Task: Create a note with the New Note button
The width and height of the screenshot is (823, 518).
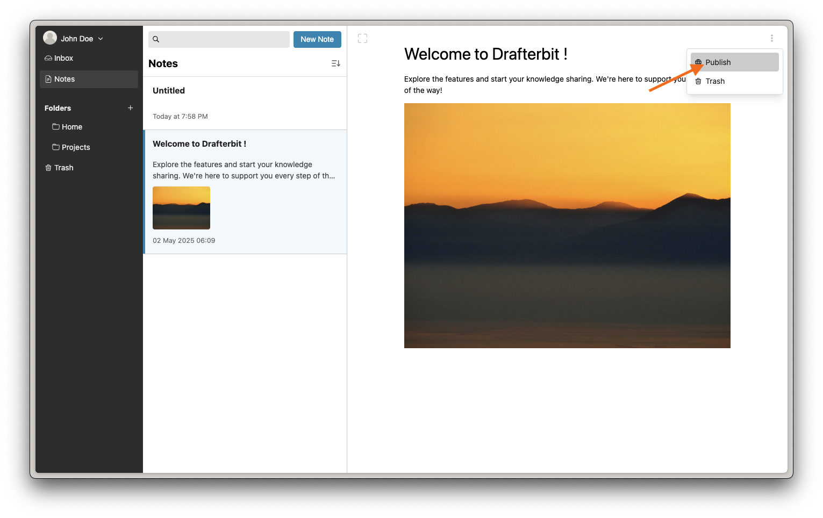Action: tap(317, 39)
